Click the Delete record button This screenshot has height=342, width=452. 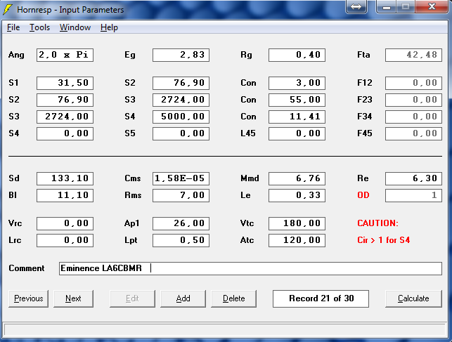[x=234, y=298]
